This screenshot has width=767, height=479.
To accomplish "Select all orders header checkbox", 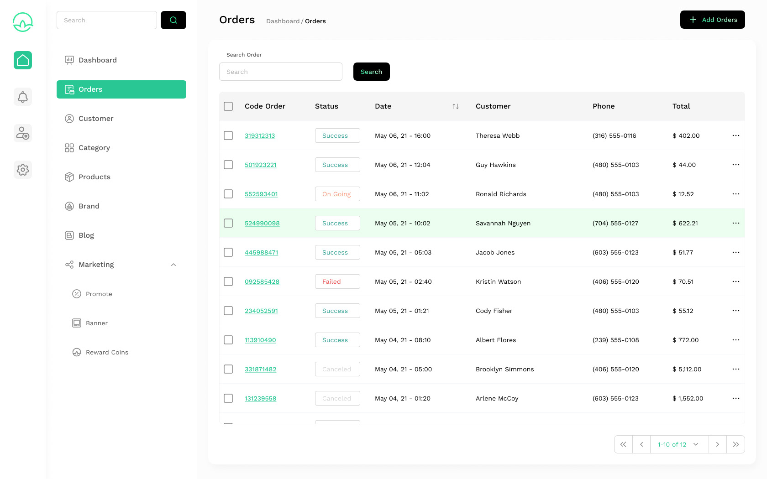I will (x=228, y=106).
